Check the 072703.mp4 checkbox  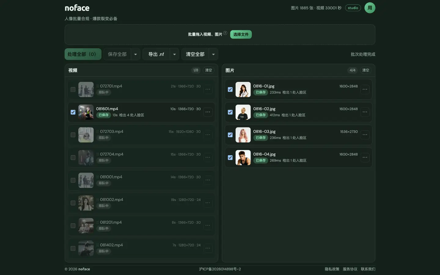[73, 135]
